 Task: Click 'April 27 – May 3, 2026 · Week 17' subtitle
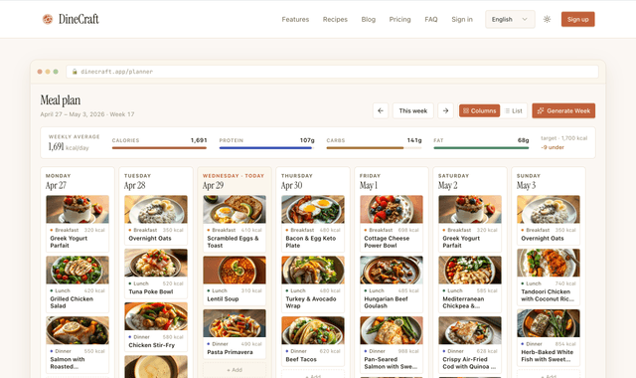[x=87, y=114]
